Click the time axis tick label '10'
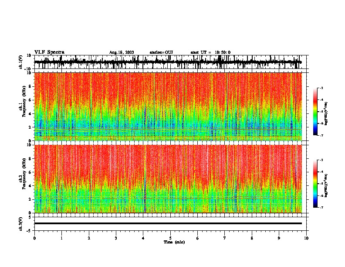345x267 pixels. pos(306,238)
